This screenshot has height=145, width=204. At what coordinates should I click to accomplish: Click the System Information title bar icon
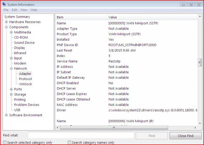click(x=4, y=4)
